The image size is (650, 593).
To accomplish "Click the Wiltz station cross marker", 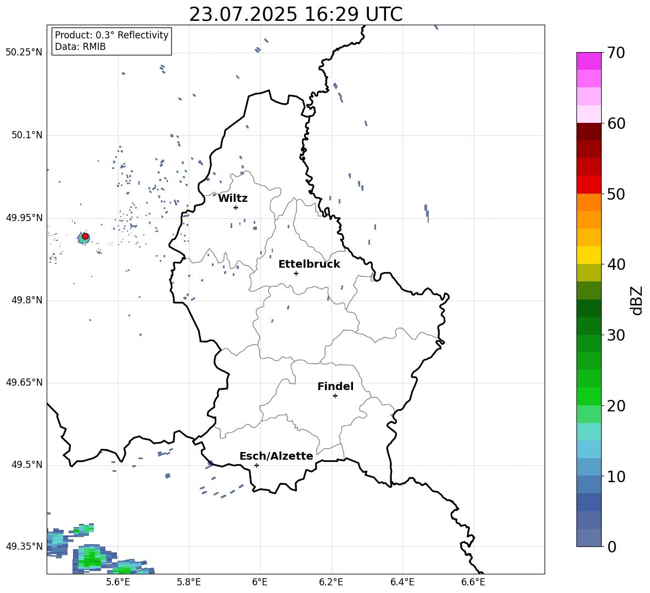I will 236,207.
